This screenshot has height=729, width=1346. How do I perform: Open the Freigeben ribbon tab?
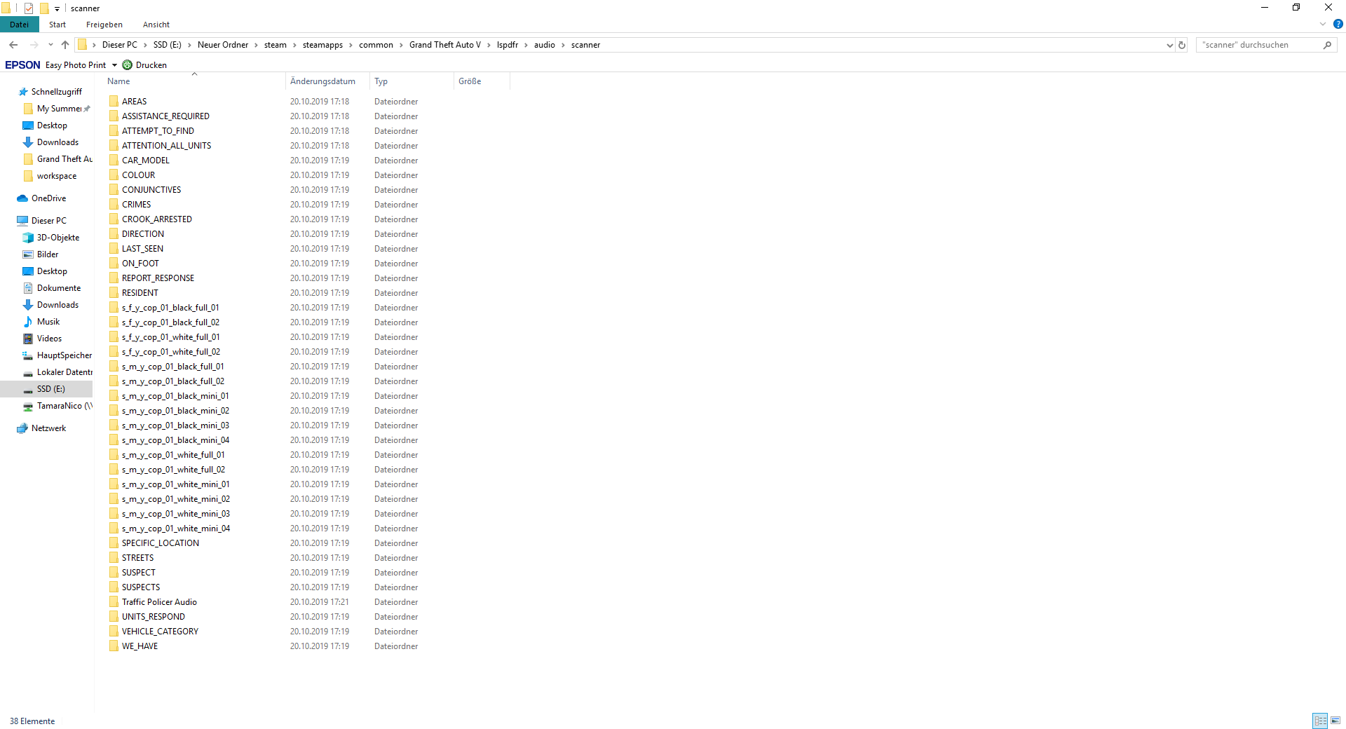point(104,25)
